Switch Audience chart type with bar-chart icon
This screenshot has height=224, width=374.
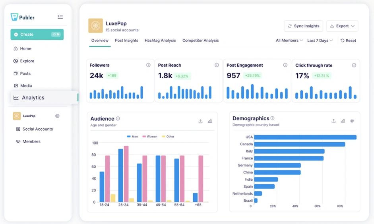210,121
